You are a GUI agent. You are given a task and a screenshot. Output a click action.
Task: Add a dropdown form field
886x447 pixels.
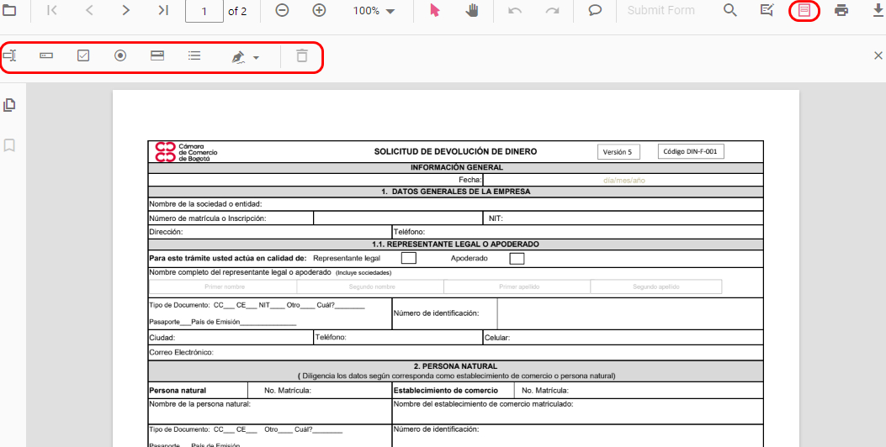[157, 55]
